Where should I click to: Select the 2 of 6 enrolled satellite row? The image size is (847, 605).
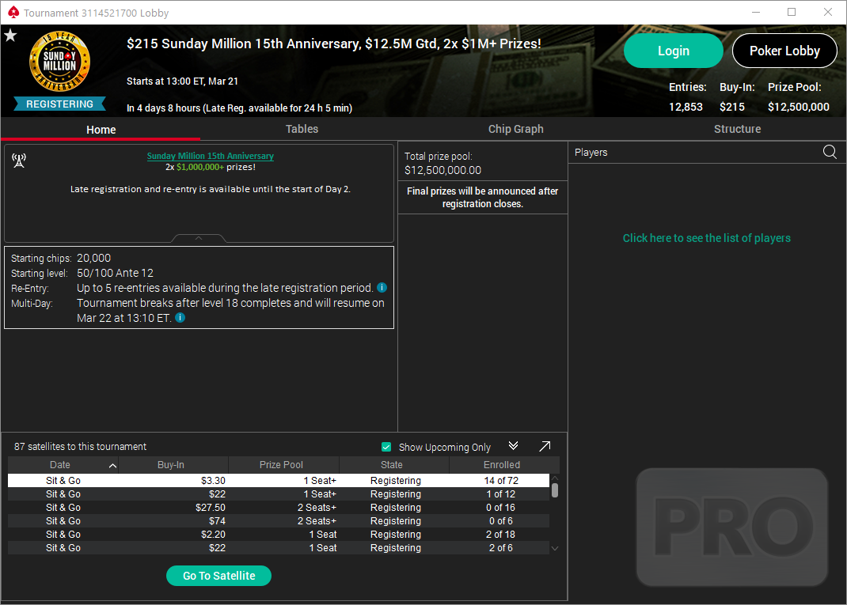[x=278, y=548]
